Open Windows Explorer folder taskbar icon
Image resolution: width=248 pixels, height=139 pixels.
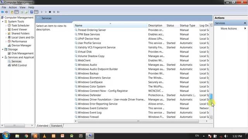(17, 136)
